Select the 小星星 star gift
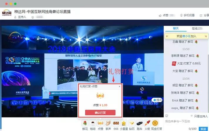Image resolution: width=209 pixels, height=131 pixels. (x=124, y=123)
